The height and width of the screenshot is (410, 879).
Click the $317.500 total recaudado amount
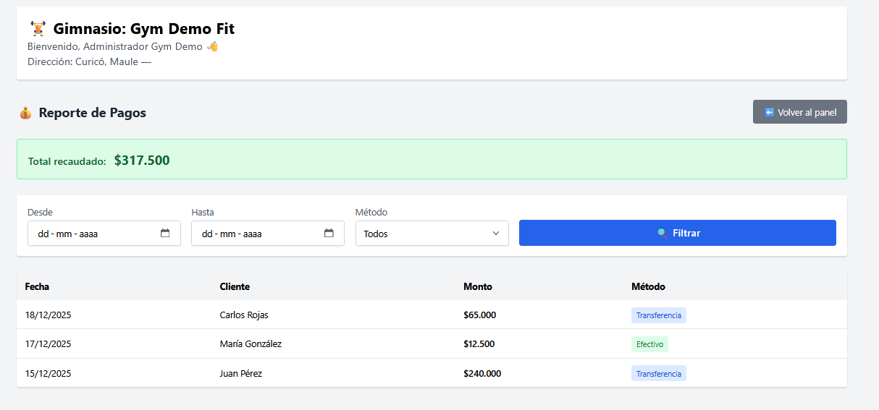[142, 161]
